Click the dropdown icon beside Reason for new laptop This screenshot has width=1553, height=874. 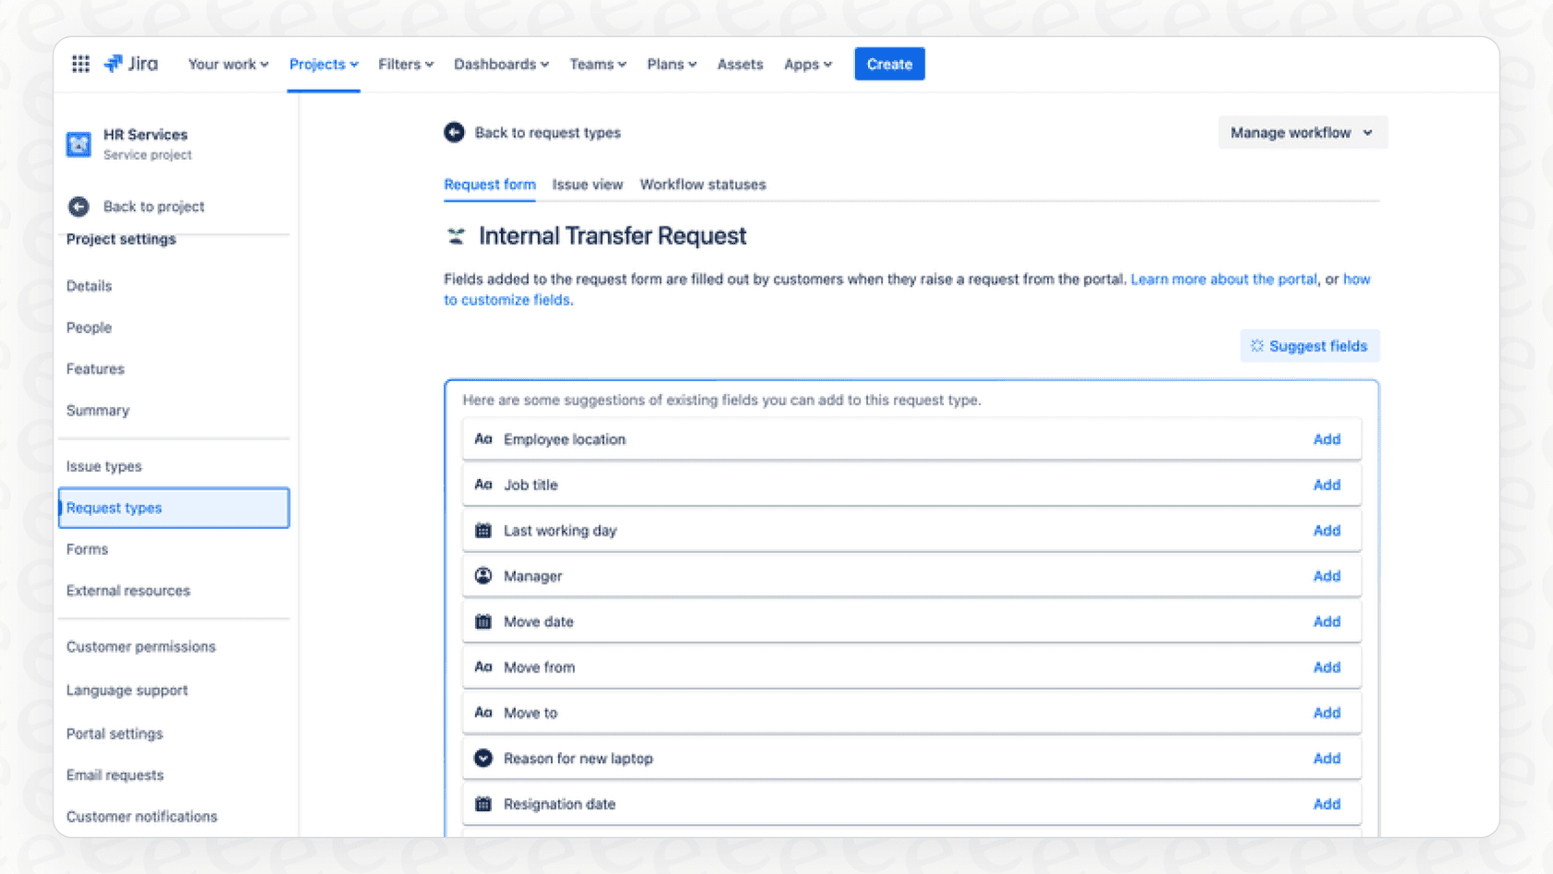coord(483,757)
